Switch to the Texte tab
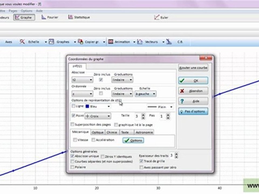259x194 pixels. (x=126, y=132)
